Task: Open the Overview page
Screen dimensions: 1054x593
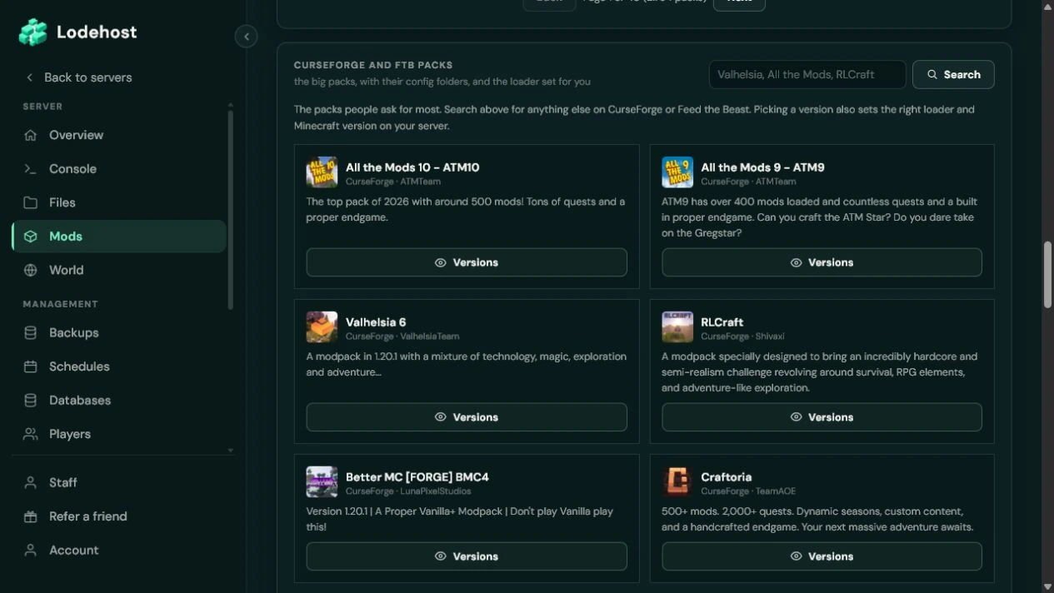Action: [119, 135]
